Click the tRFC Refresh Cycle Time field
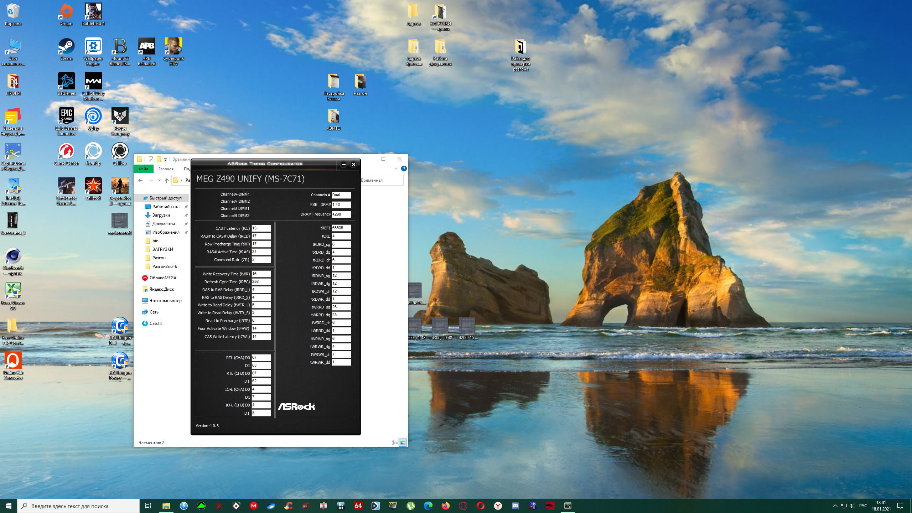The width and height of the screenshot is (912, 513). pos(261,282)
